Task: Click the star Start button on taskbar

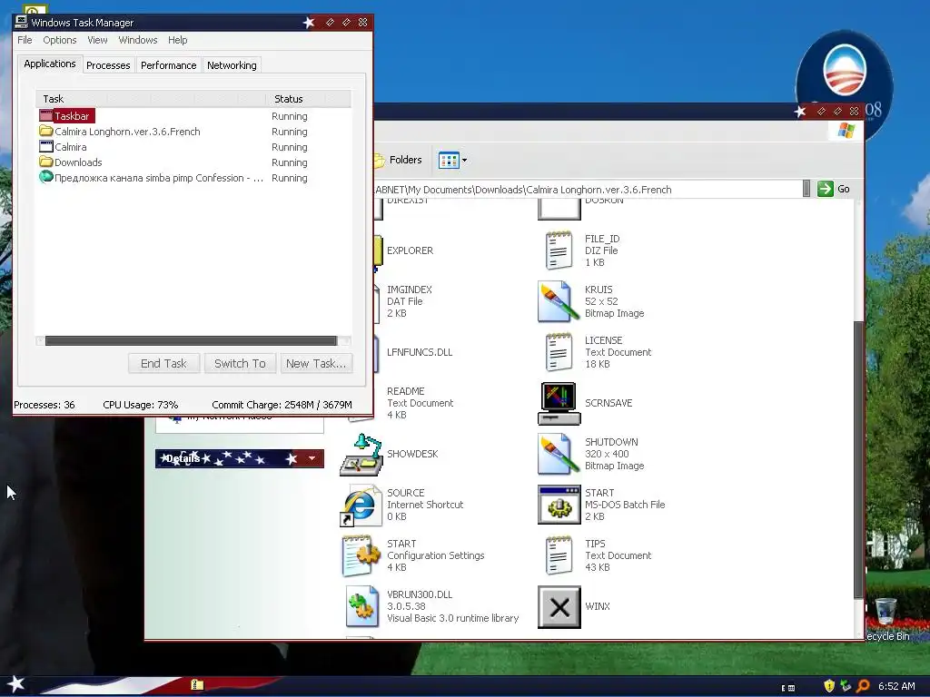Action: click(15, 684)
